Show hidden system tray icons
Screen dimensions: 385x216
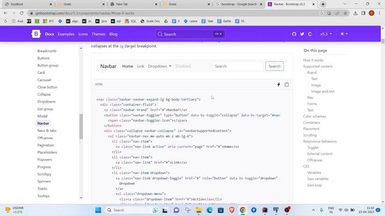click(313, 210)
